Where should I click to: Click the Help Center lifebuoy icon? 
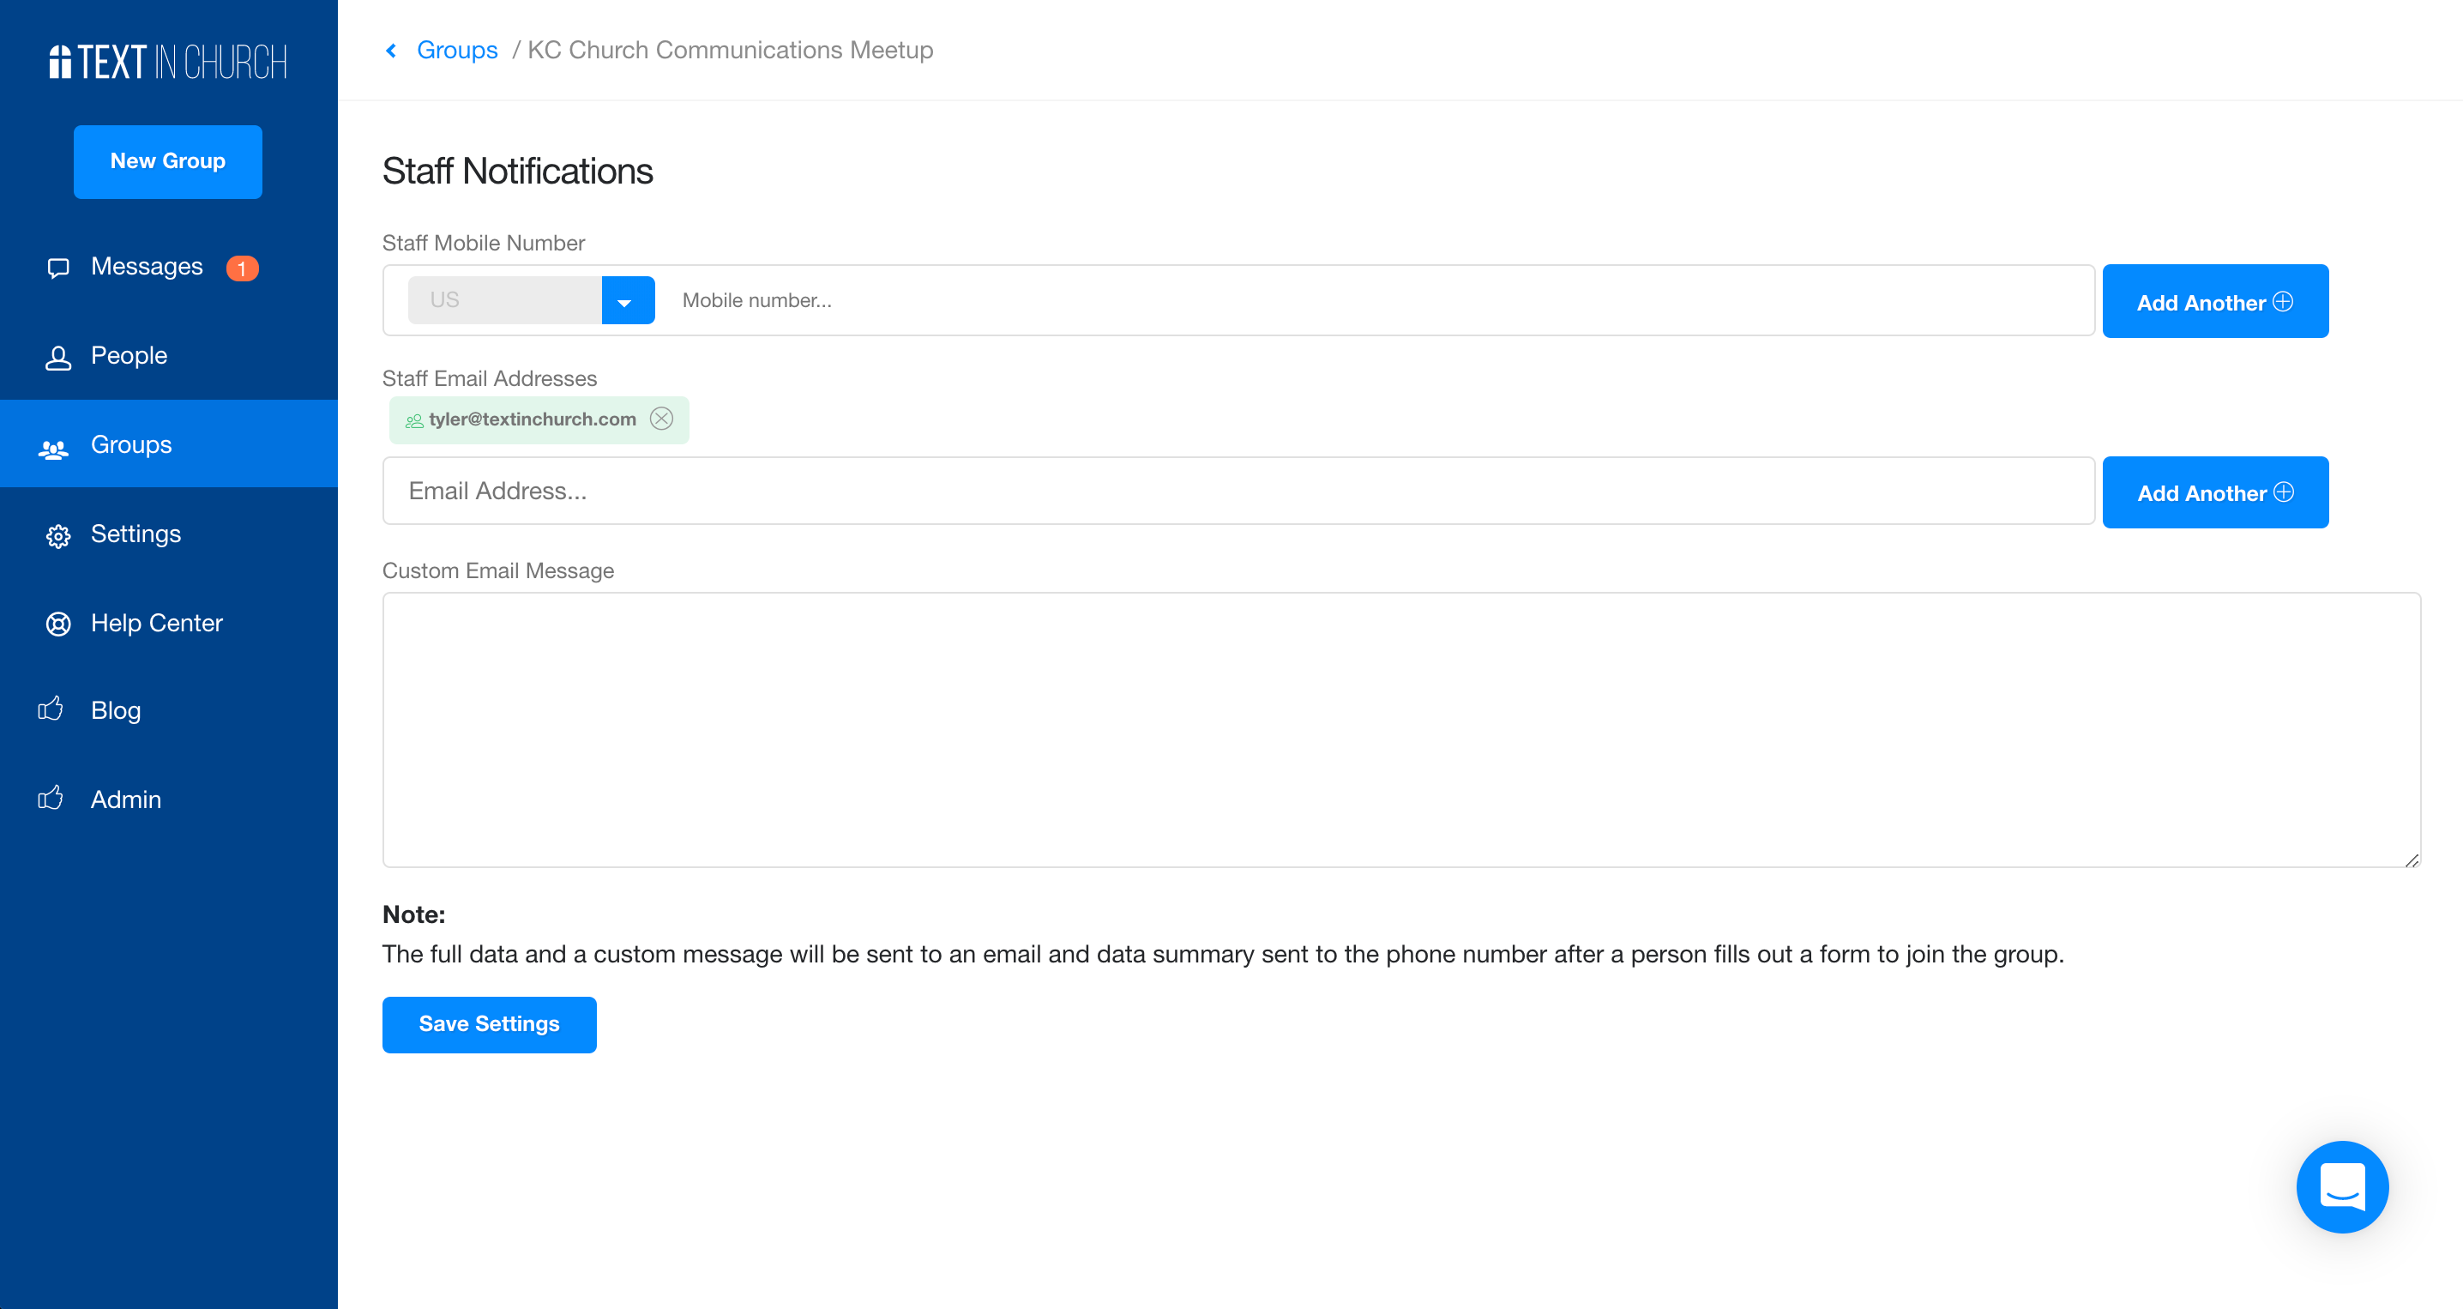coord(58,624)
